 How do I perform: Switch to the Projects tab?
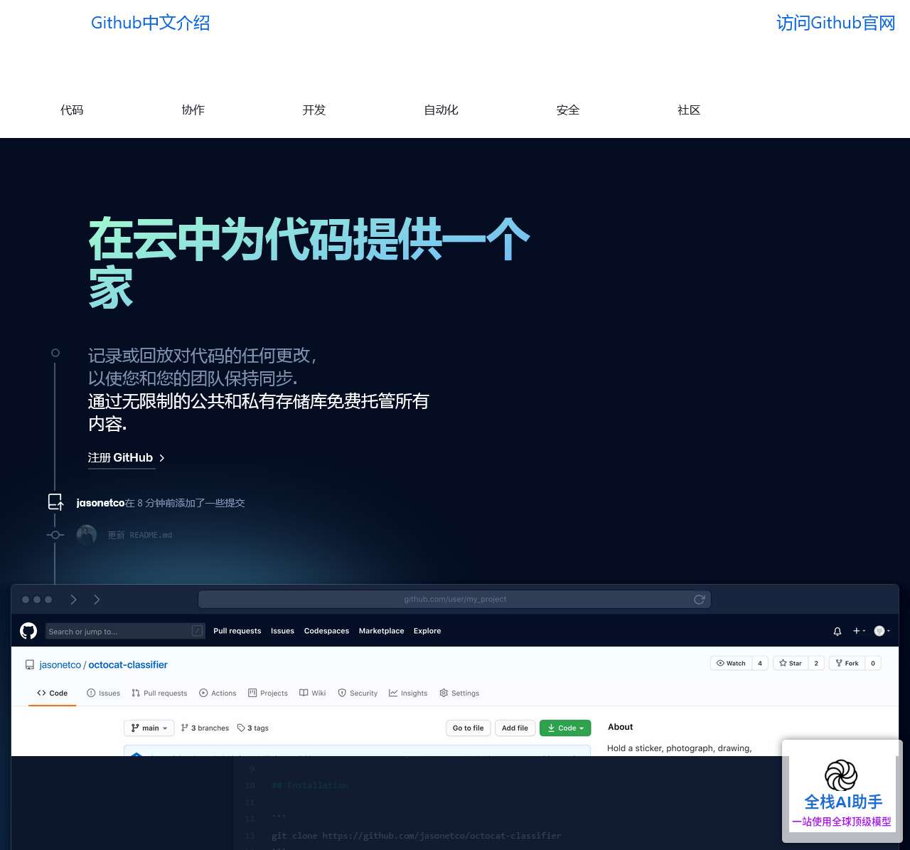point(268,693)
